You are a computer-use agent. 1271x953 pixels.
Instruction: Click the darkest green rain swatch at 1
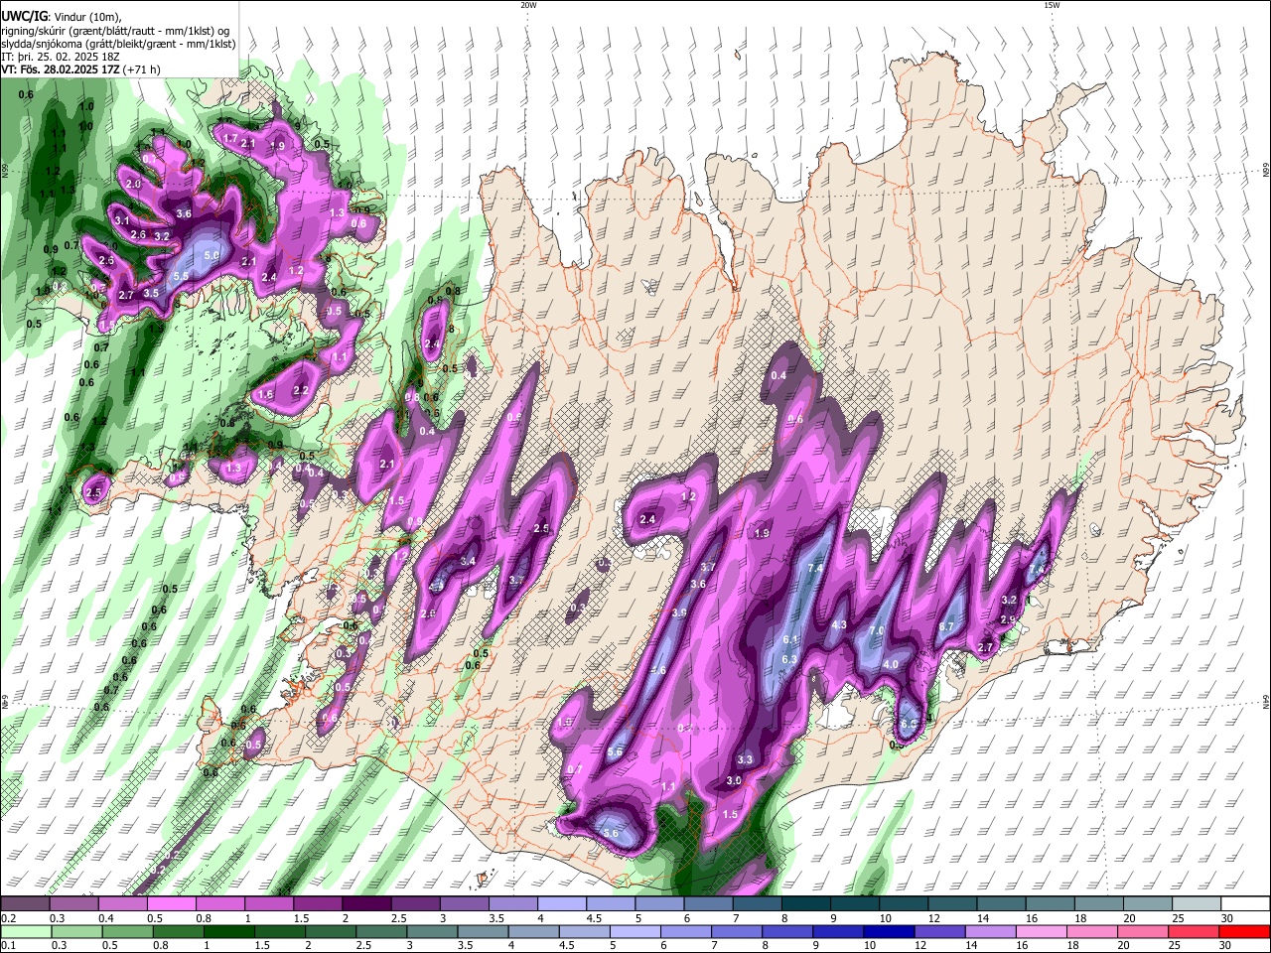coord(228,931)
